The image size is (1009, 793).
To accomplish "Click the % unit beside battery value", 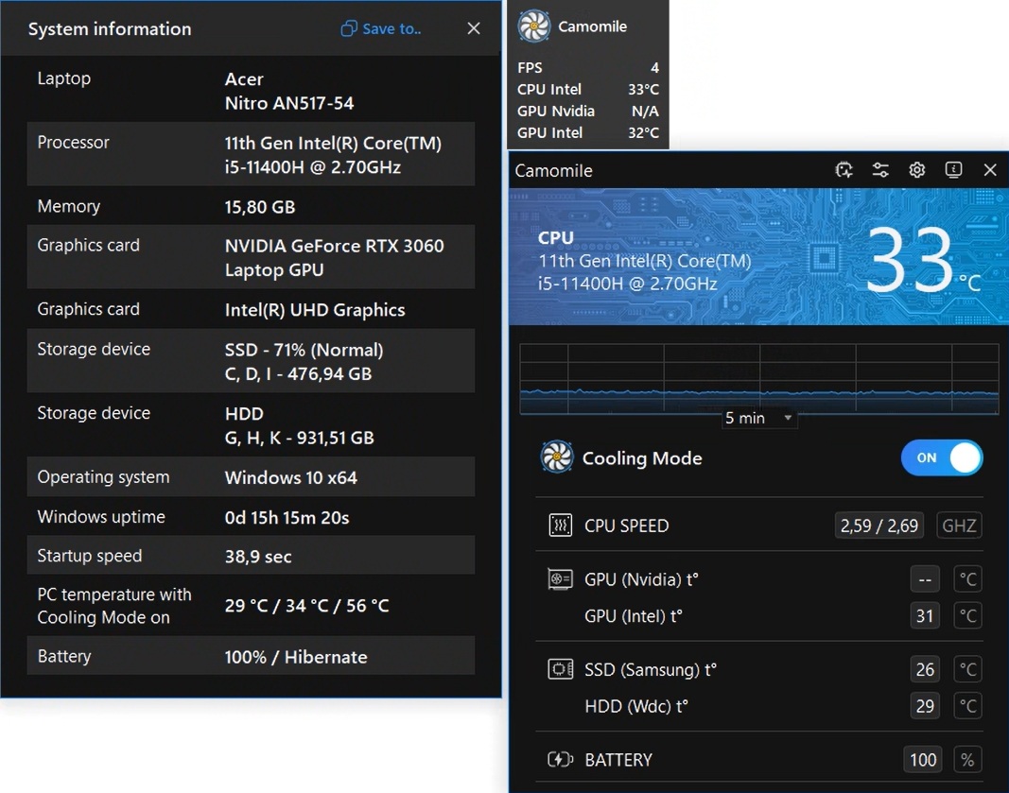I will [967, 760].
